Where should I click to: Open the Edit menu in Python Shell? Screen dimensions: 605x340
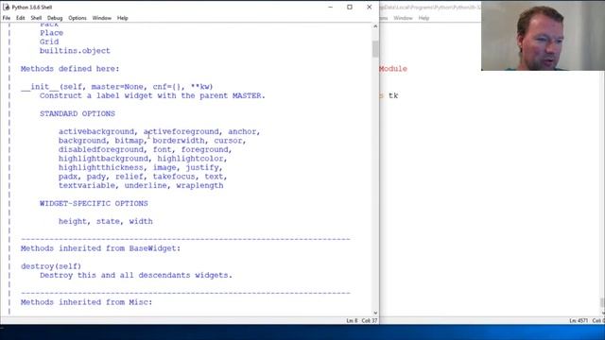21,18
